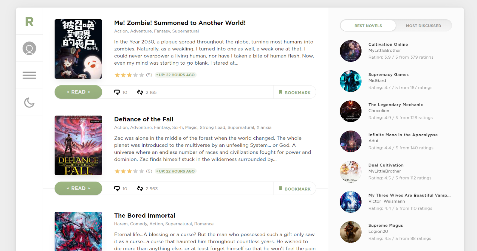Click comments icon for Defiance of the Fall

click(117, 188)
